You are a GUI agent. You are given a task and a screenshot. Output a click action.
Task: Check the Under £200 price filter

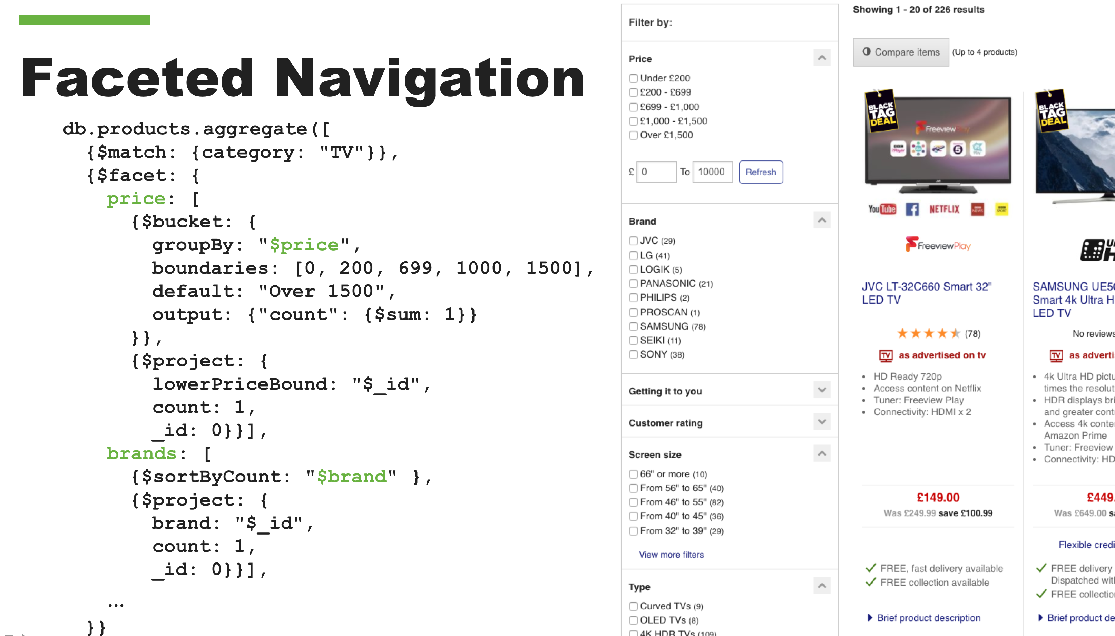633,78
